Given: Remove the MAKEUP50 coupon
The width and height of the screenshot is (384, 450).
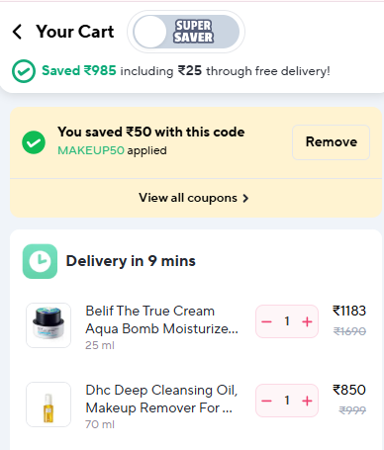Looking at the screenshot, I should (331, 142).
